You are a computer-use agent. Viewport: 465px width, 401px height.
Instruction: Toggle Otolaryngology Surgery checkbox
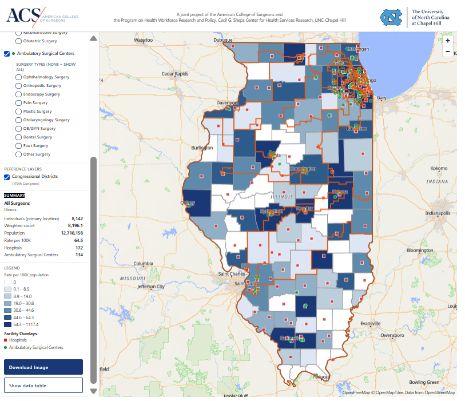(18, 120)
